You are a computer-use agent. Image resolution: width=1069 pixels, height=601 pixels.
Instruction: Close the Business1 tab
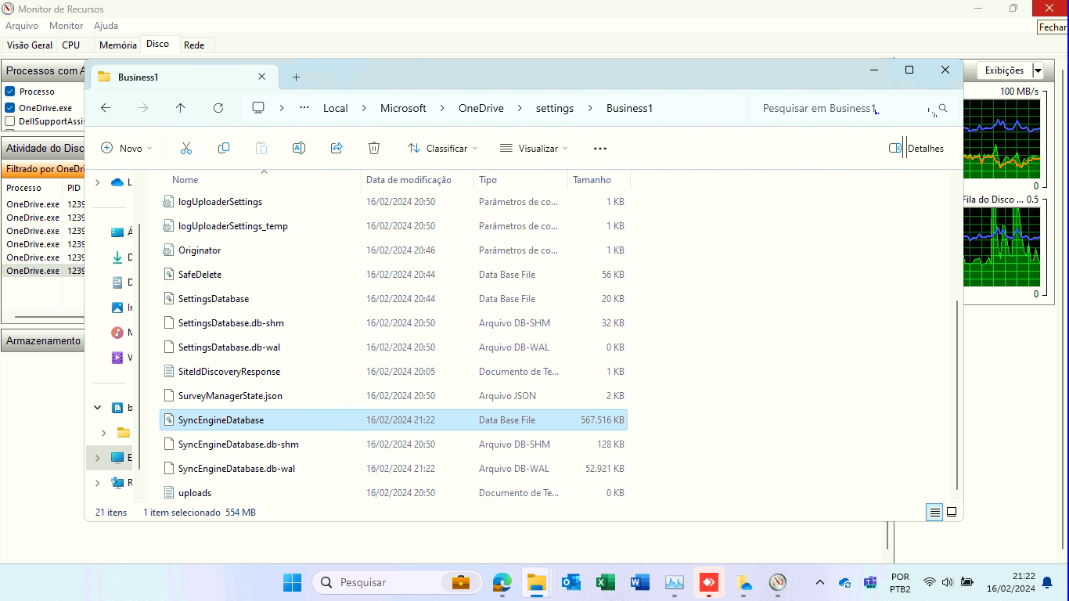point(262,77)
